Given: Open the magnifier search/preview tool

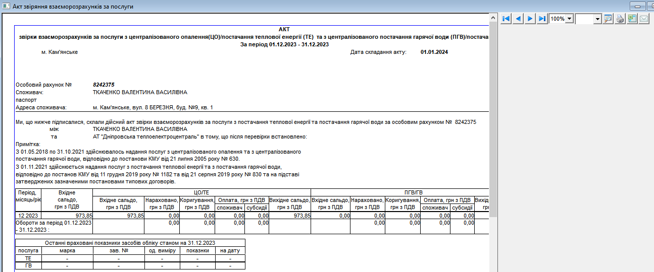Looking at the screenshot, I should tap(608, 19).
